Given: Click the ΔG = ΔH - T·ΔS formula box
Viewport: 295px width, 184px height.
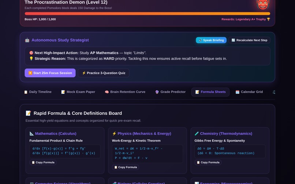Looking at the screenshot, I should 230,152.
